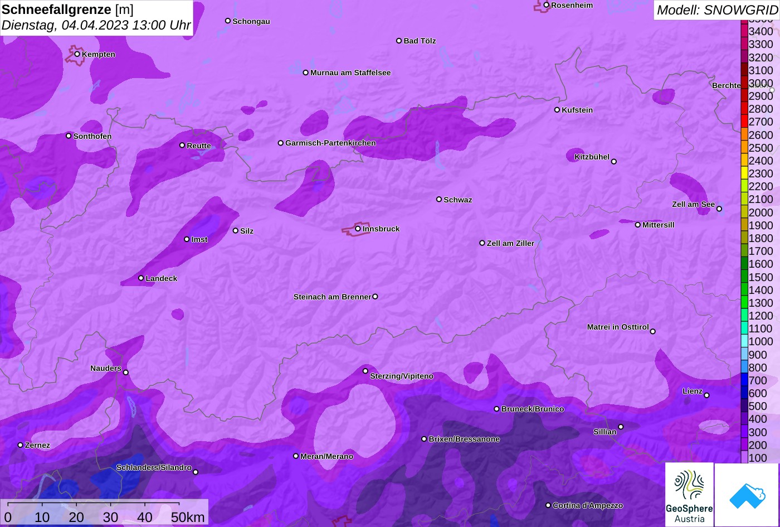Click the Bad Tölz marker dot
The image size is (780, 527).
[x=398, y=41]
